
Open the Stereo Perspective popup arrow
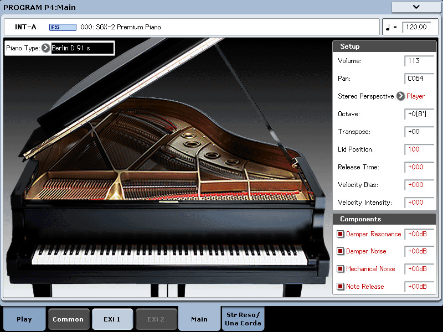(x=401, y=96)
